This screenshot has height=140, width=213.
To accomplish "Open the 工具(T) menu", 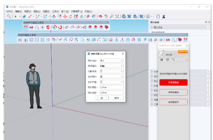I will coord(56,11).
